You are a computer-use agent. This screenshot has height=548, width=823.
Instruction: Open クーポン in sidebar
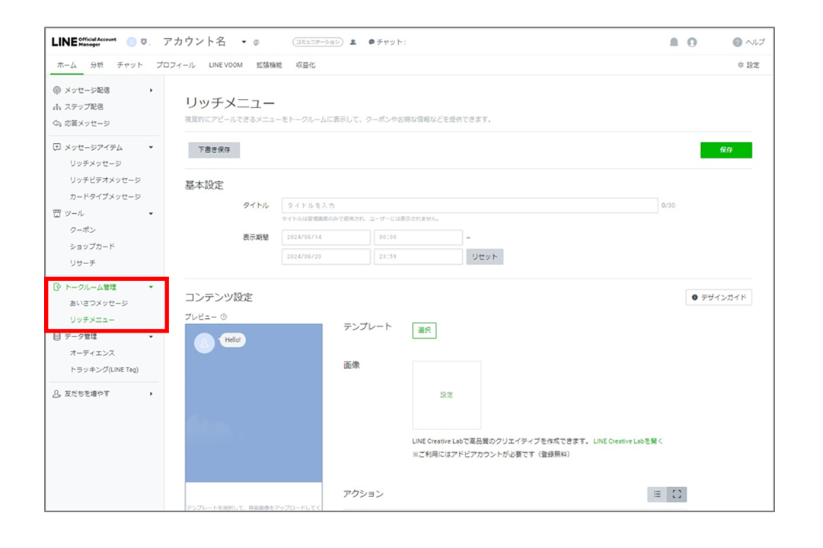pos(83,230)
